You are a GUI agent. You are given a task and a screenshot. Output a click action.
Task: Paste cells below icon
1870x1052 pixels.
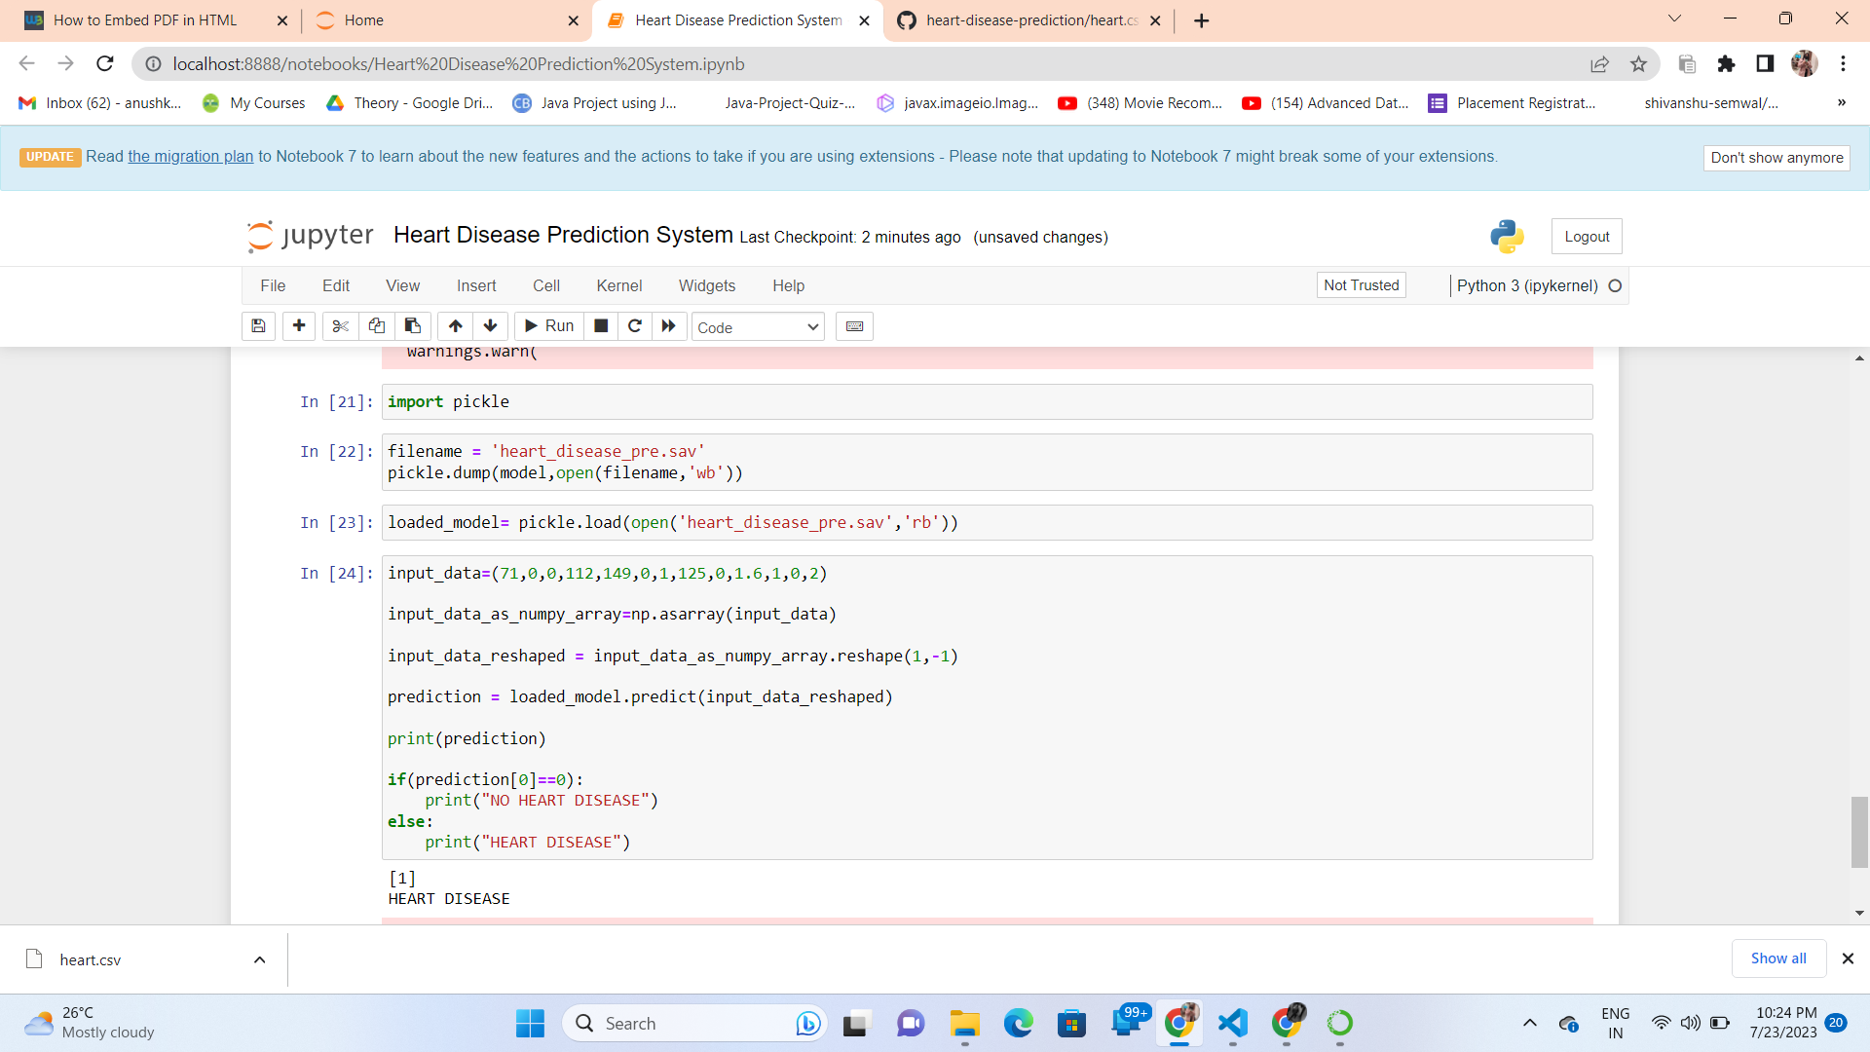(413, 326)
